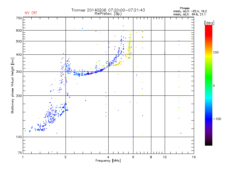Click the 'RwPretec (8p)' subtitle
The image size is (228, 171).
(108, 14)
